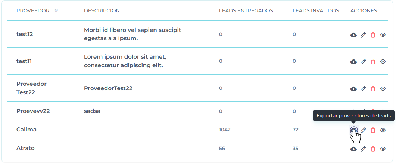Edit the Proveedor Test22 entry
The image size is (396, 166).
pyautogui.click(x=363, y=88)
